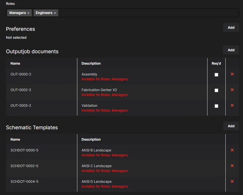This screenshot has width=243, height=195.
Task: Add a new Outputjob document
Action: 231,50
